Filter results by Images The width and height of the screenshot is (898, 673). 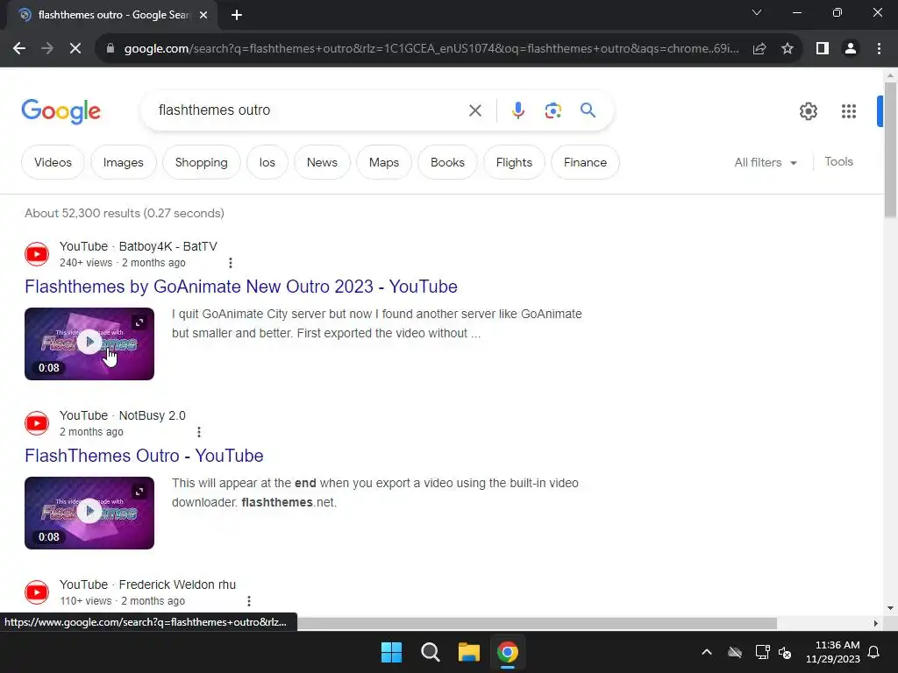pyautogui.click(x=123, y=162)
